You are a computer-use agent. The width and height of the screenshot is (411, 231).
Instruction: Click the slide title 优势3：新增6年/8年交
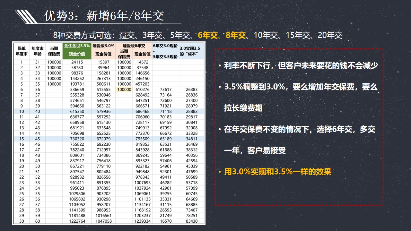tap(104, 16)
